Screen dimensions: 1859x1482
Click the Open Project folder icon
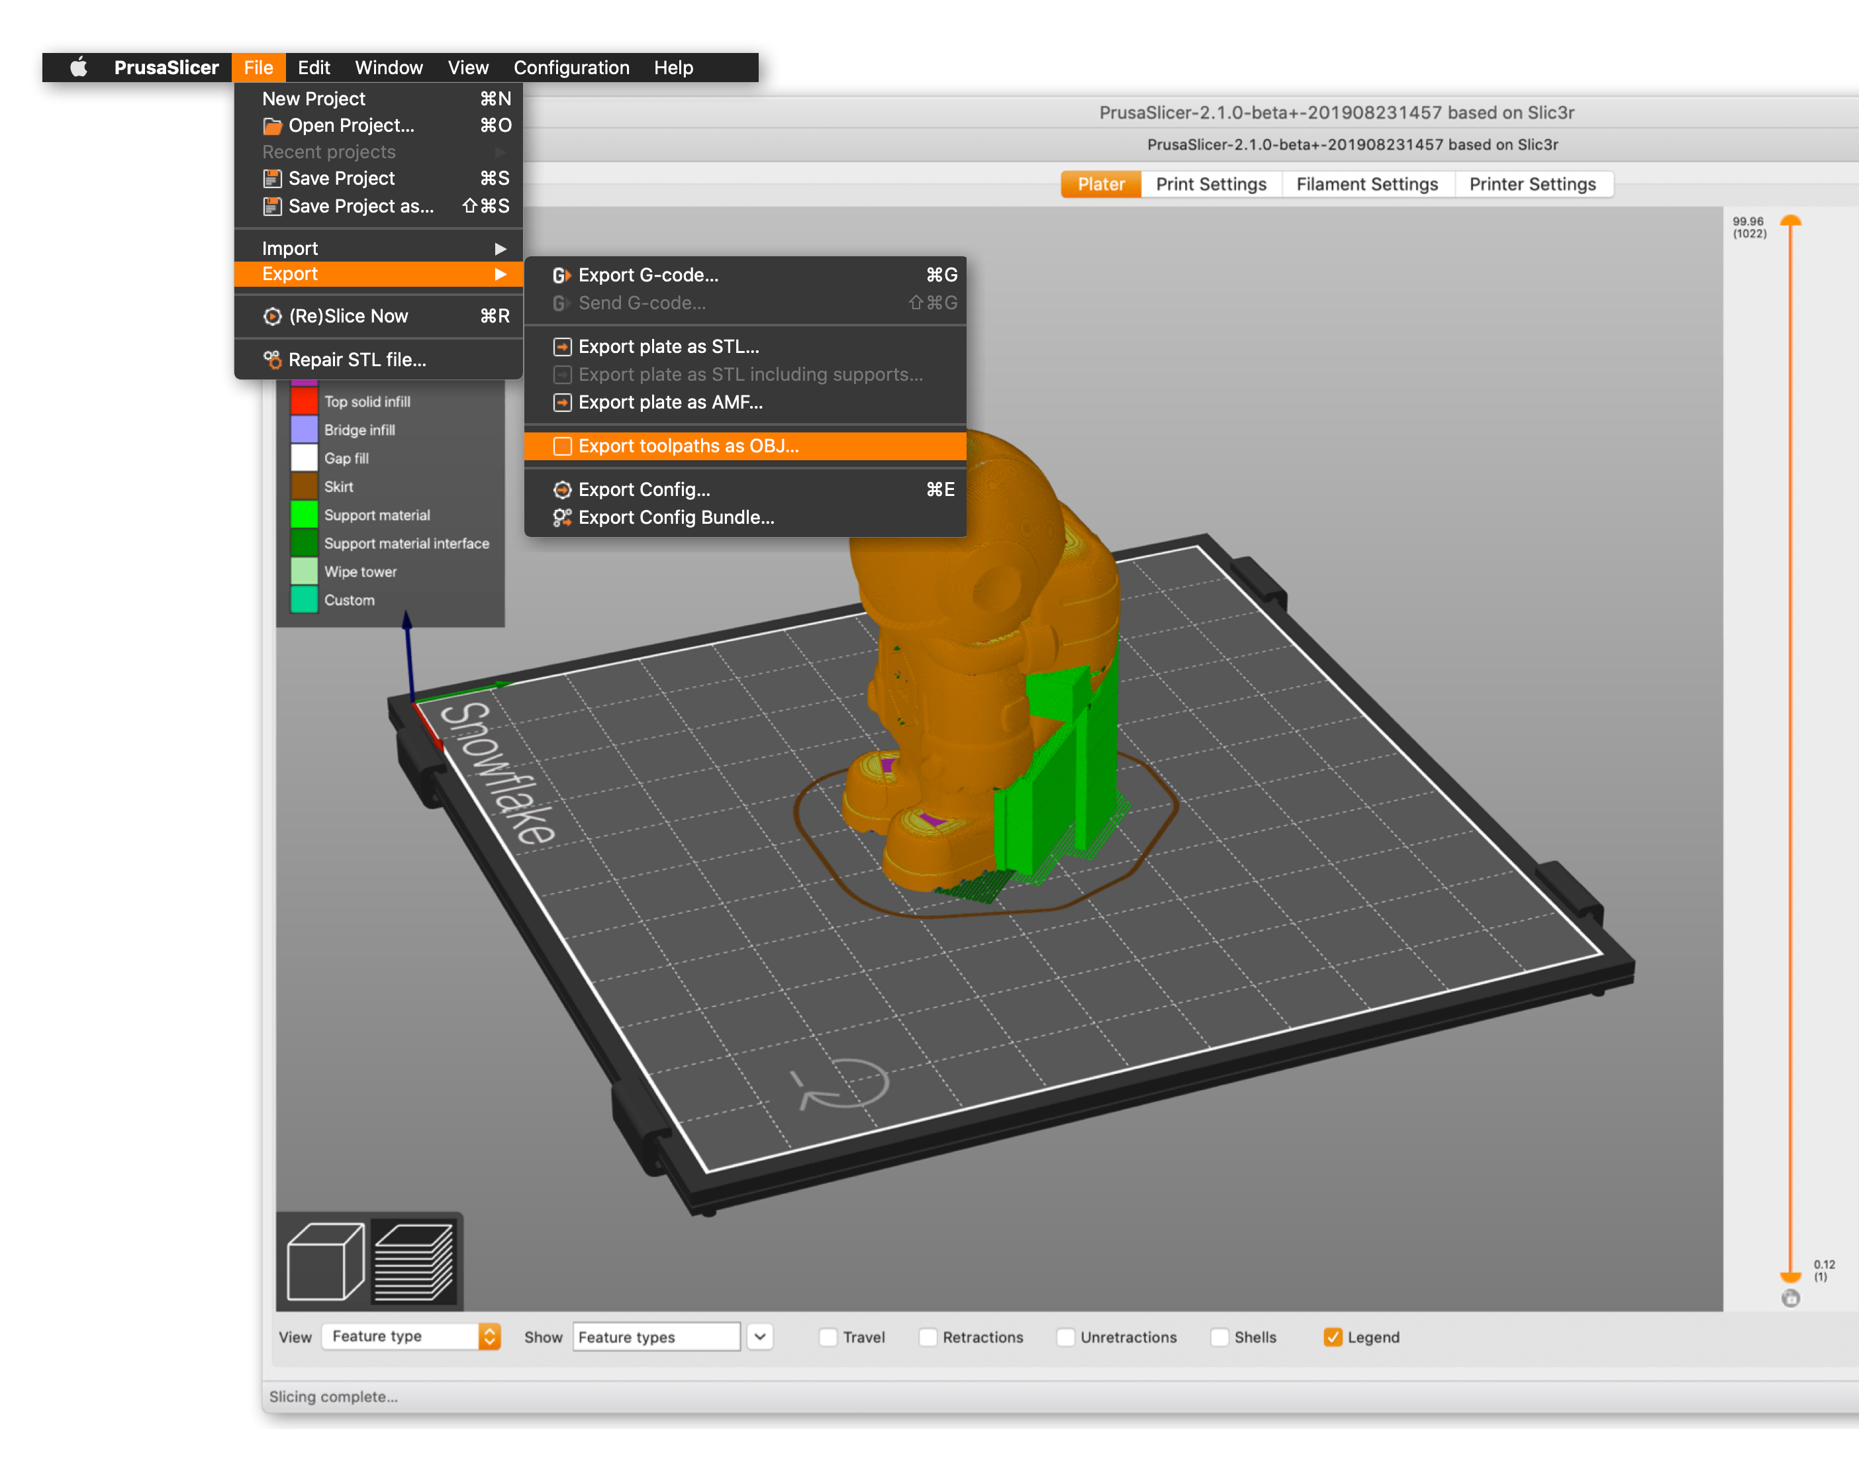tap(273, 126)
